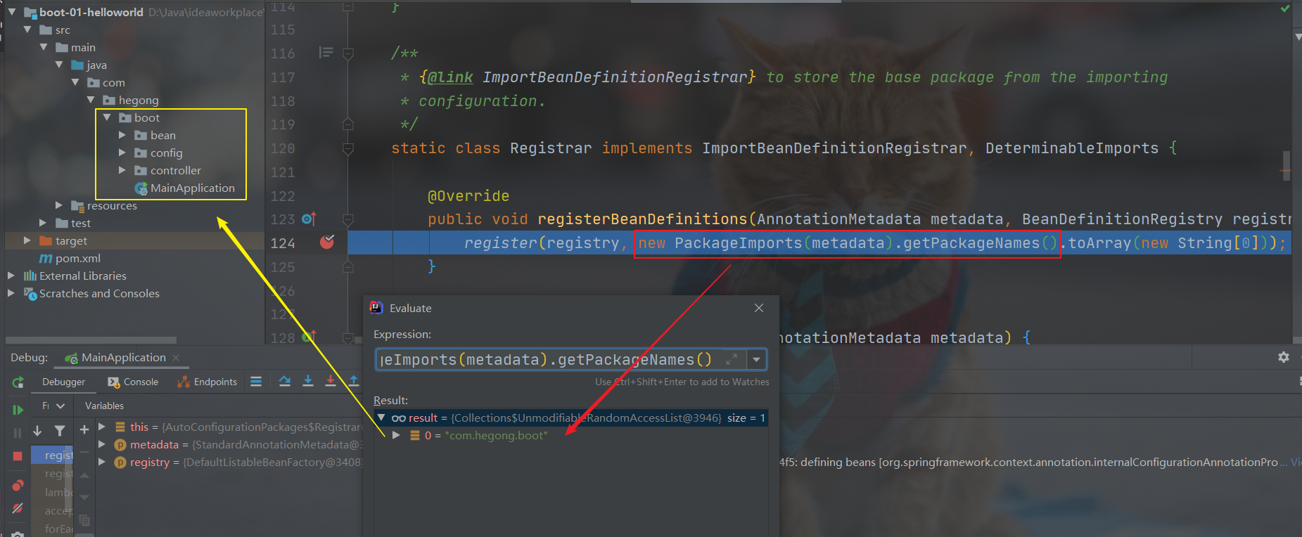
Task: Click the expand expression field icon
Action: coord(732,359)
